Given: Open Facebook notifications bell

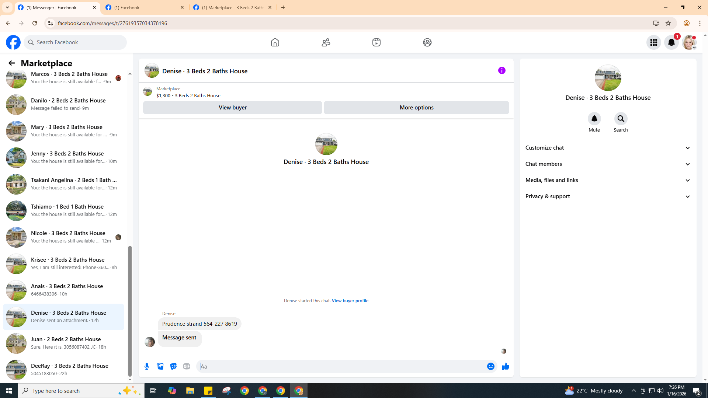Looking at the screenshot, I should [x=671, y=42].
